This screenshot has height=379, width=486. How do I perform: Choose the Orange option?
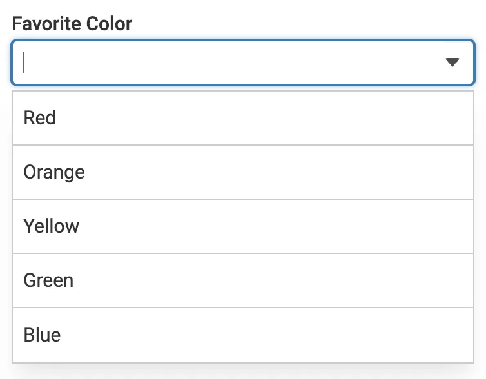tap(243, 172)
